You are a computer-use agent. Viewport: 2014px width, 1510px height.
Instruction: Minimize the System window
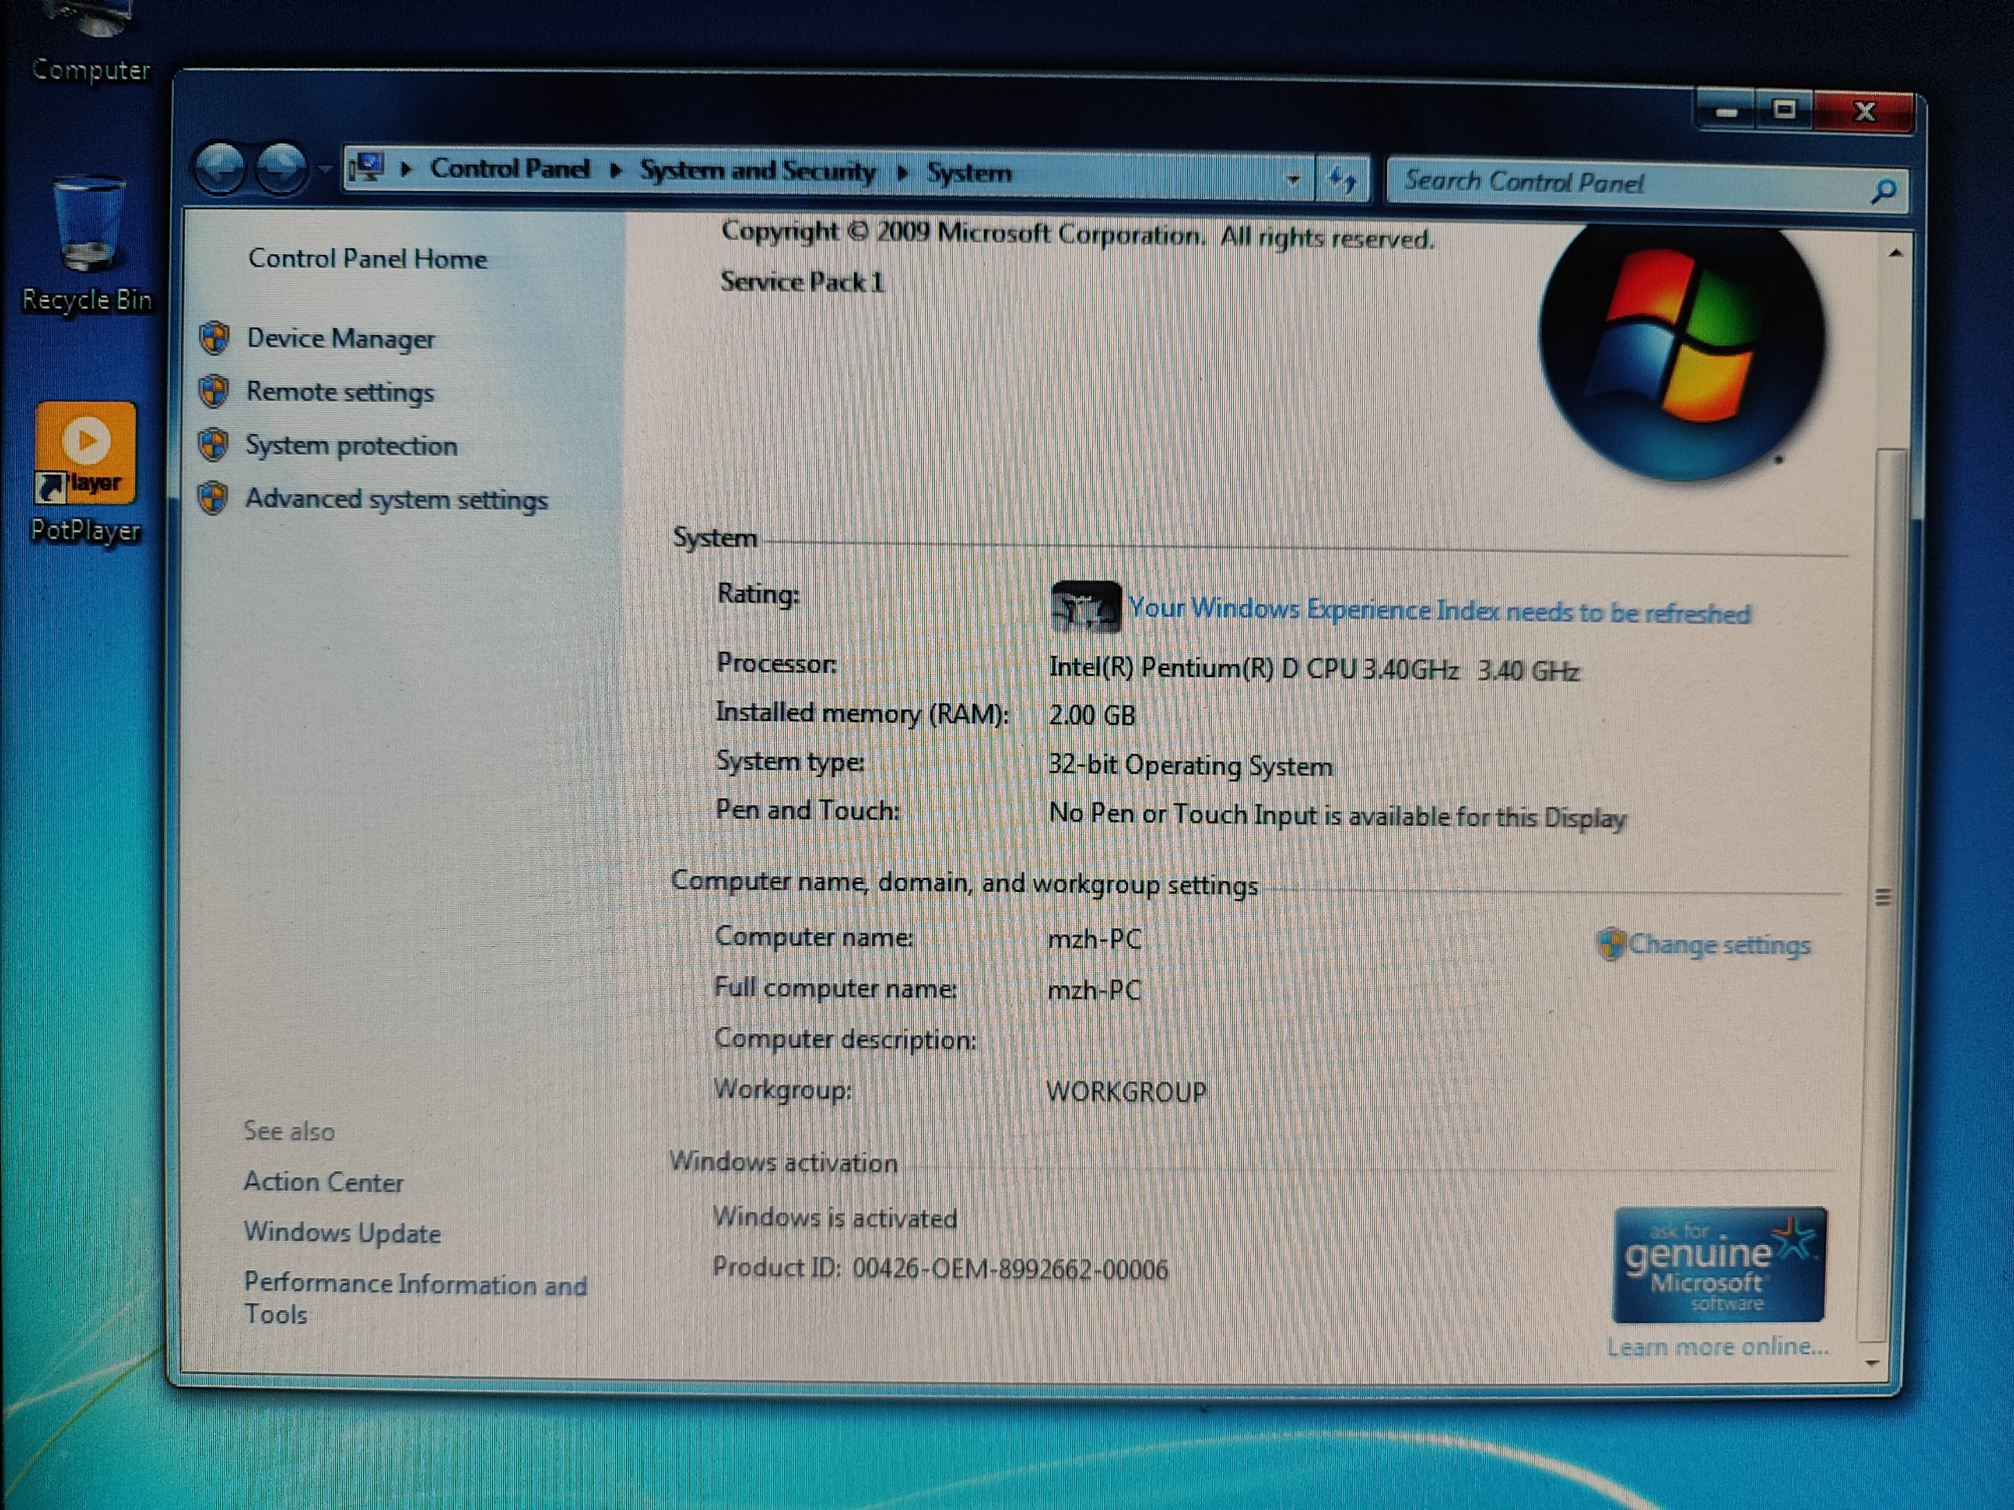[1727, 112]
